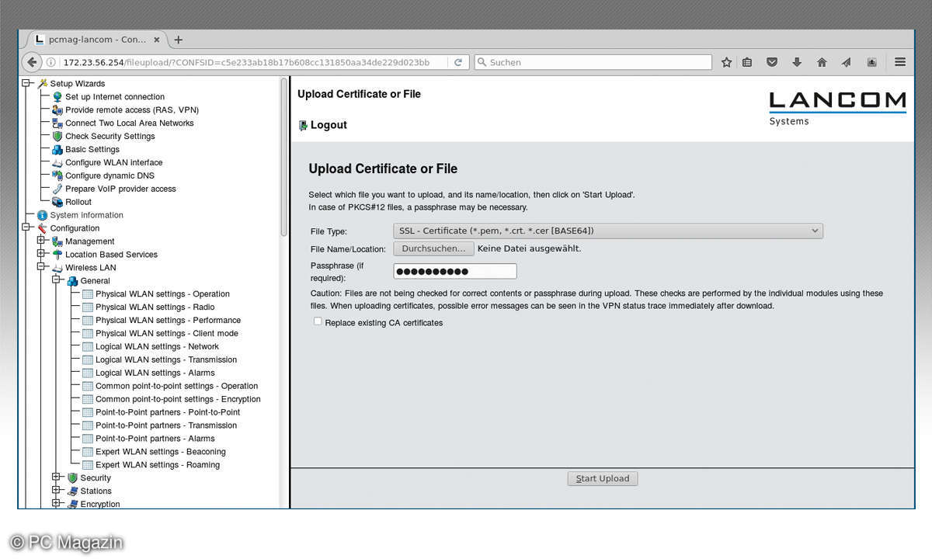The width and height of the screenshot is (932, 559).
Task: Go to the browser home icon
Action: (x=822, y=62)
